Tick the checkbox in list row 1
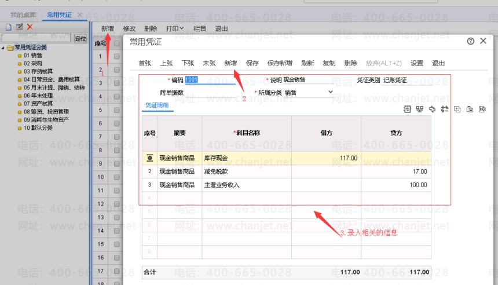This screenshot has height=285, width=498. 117,56
